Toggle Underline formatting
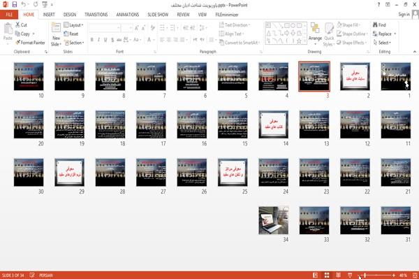The image size is (419, 279). [x=105, y=40]
